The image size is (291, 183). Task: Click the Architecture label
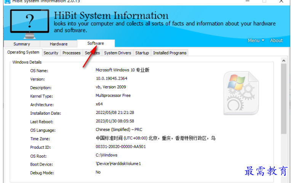click(42, 105)
